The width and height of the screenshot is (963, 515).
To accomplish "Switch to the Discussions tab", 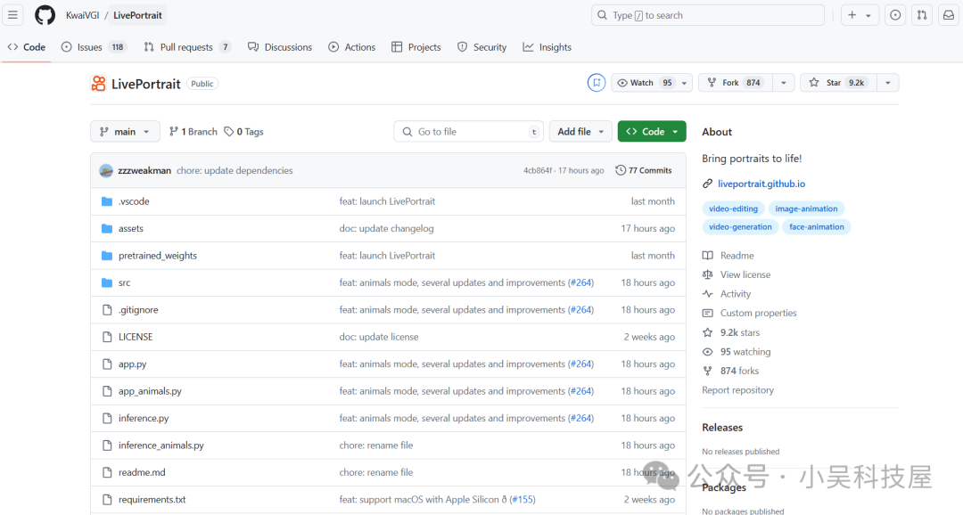I will (x=280, y=47).
